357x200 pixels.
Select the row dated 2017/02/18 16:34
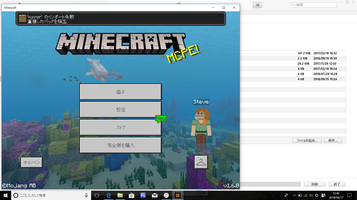click(293, 69)
